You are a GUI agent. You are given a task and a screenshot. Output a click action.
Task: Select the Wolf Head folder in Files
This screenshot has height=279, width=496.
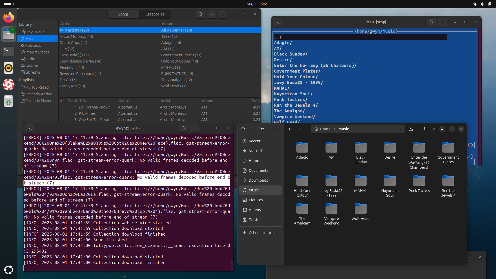(360, 212)
